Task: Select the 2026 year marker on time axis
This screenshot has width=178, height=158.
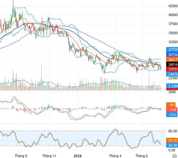Action: [x=78, y=156]
